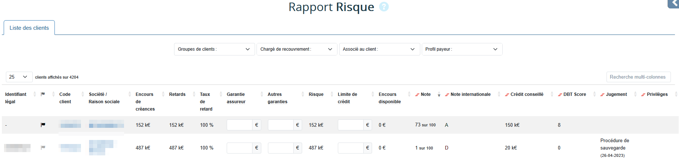Sort by the Risque column header
The image size is (679, 162).
point(316,94)
